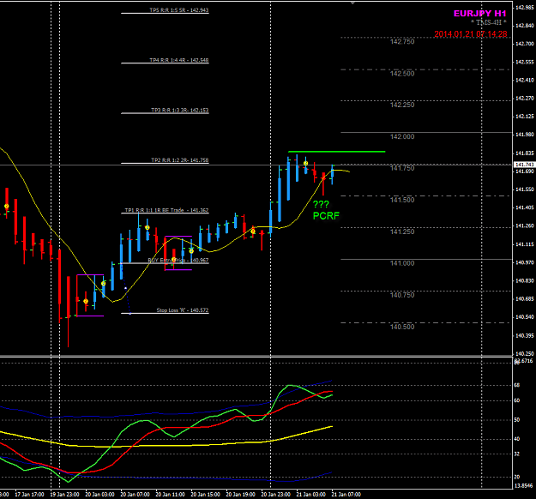Click 142.840 on the price axis

525,26
